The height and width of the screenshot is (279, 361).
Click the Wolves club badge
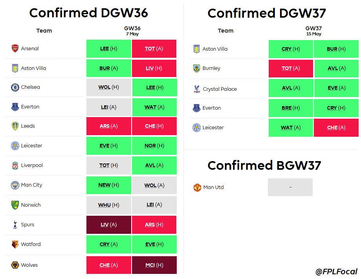click(x=15, y=265)
